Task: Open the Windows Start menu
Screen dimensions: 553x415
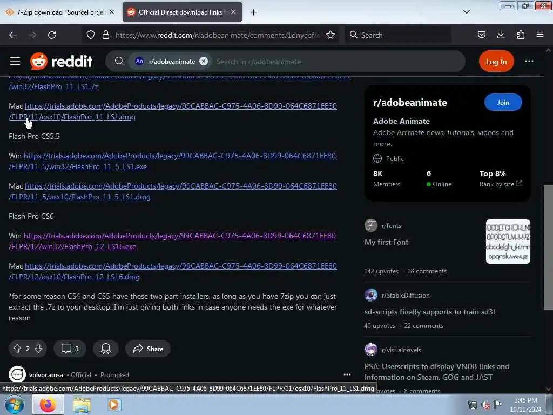Action: (15, 404)
